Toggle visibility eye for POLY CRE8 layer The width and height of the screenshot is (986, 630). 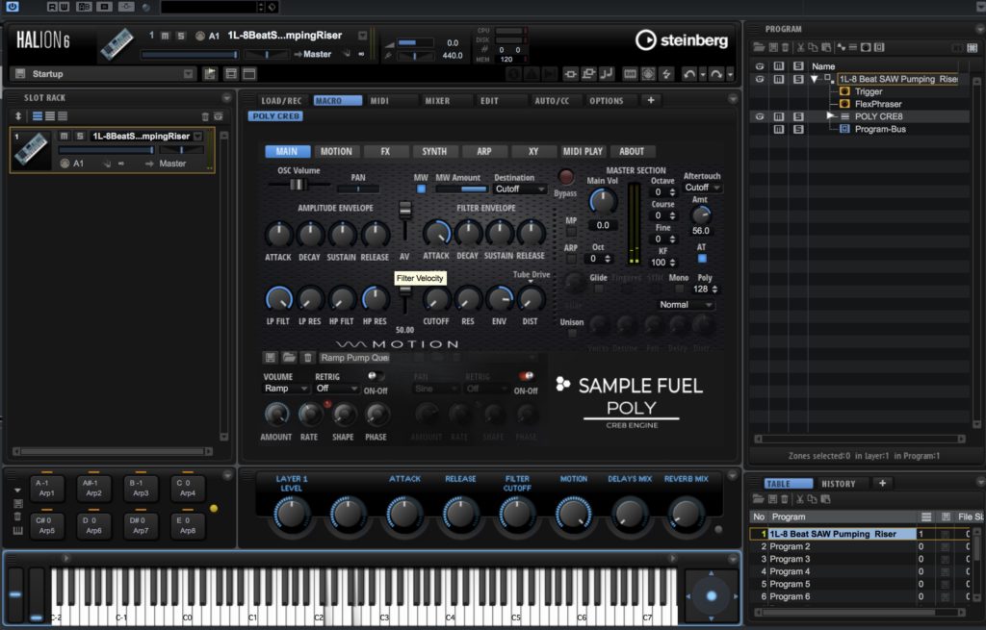(x=759, y=116)
